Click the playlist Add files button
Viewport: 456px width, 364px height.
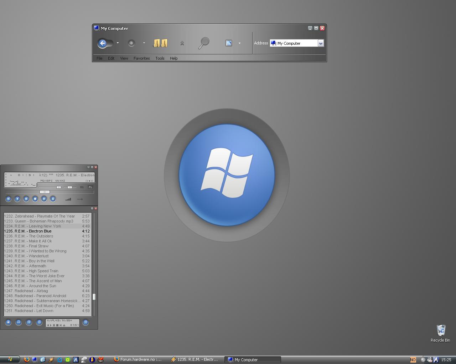point(8,322)
